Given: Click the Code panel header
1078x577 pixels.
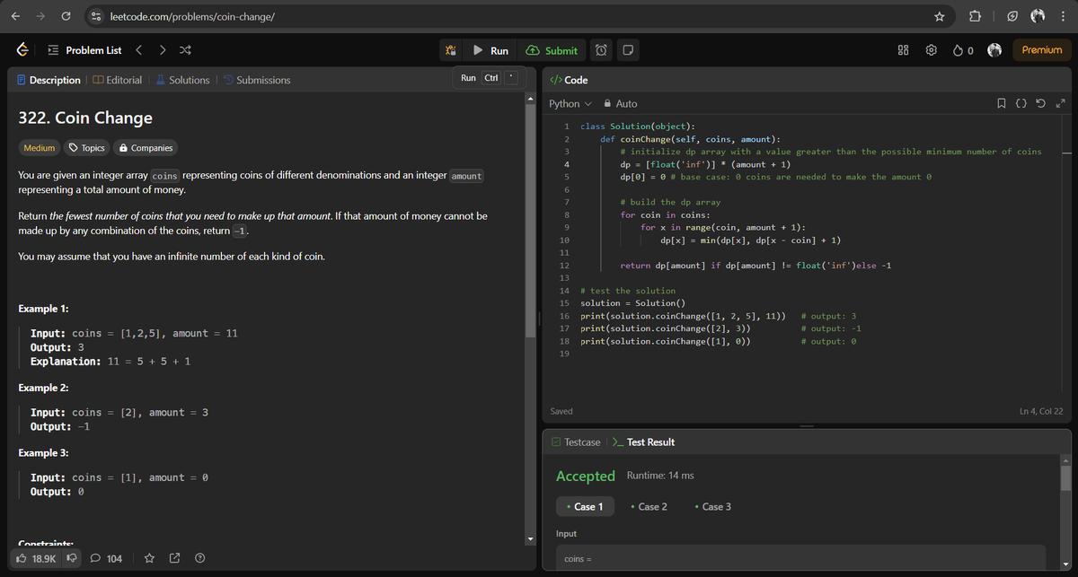Looking at the screenshot, I should tap(569, 80).
